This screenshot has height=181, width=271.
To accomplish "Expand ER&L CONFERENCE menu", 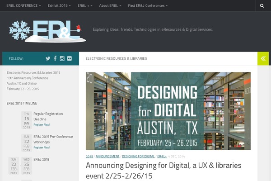I will pyautogui.click(x=23, y=5).
